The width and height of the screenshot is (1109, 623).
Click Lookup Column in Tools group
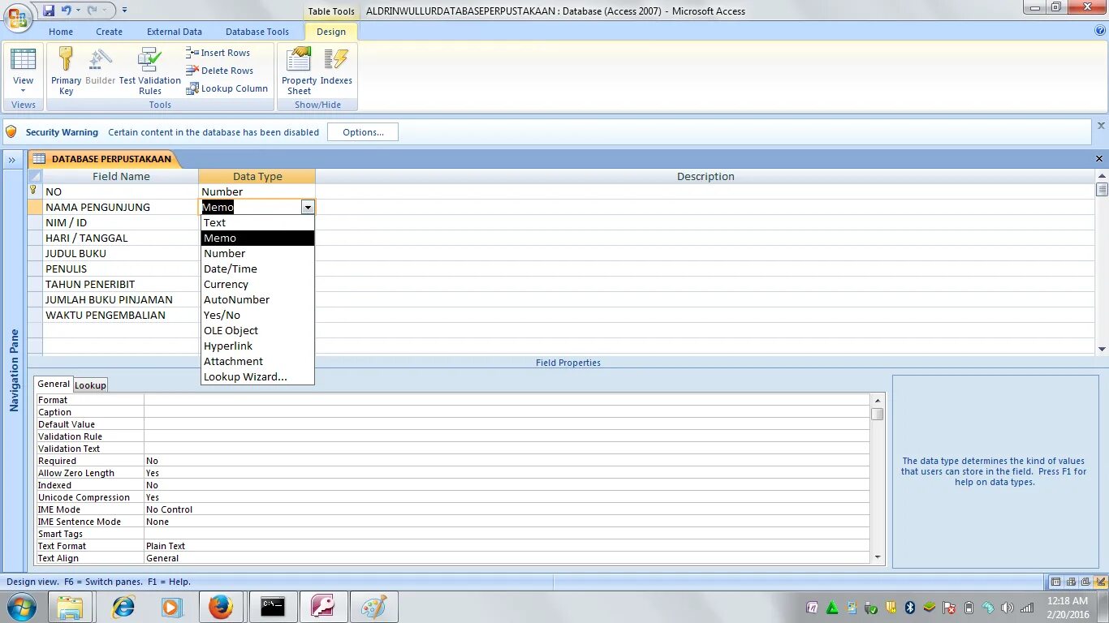click(227, 88)
